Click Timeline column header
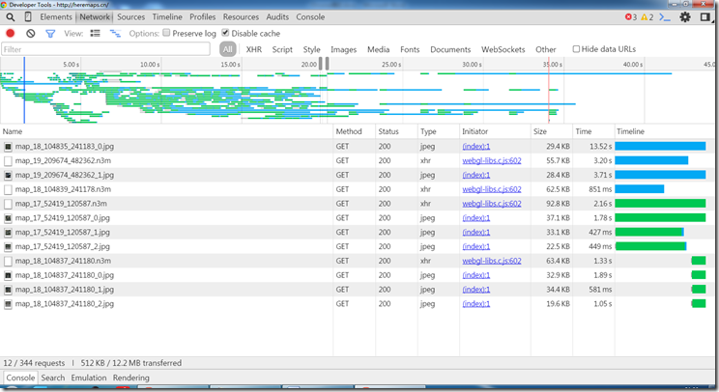The height and width of the screenshot is (392, 719). [664, 131]
